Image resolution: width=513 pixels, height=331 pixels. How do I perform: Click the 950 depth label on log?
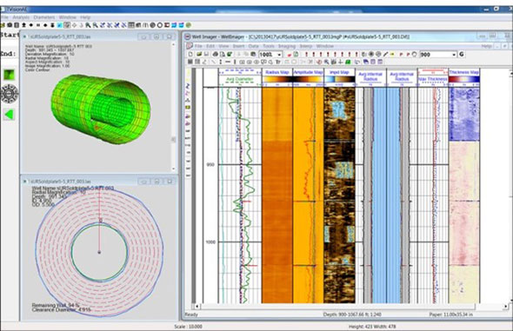210,165
